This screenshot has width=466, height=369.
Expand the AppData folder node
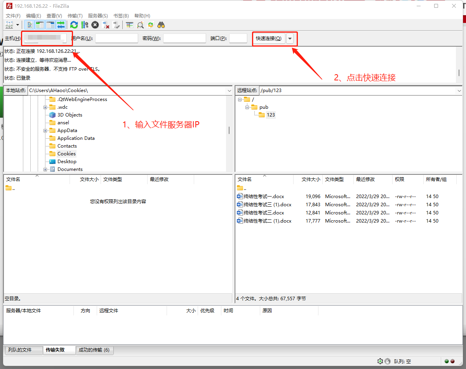[45, 131]
